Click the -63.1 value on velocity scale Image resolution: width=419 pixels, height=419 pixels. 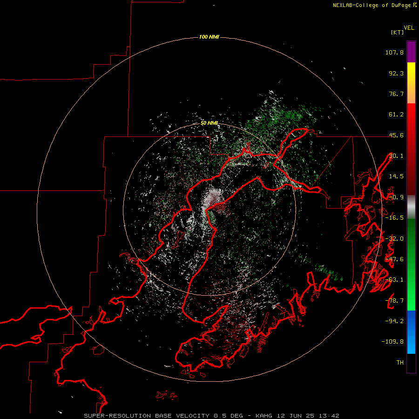(x=394, y=280)
